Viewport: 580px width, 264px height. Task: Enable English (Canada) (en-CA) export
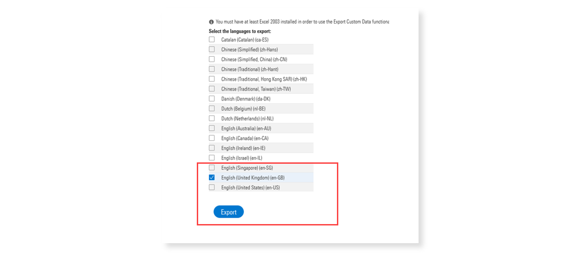pyautogui.click(x=211, y=138)
